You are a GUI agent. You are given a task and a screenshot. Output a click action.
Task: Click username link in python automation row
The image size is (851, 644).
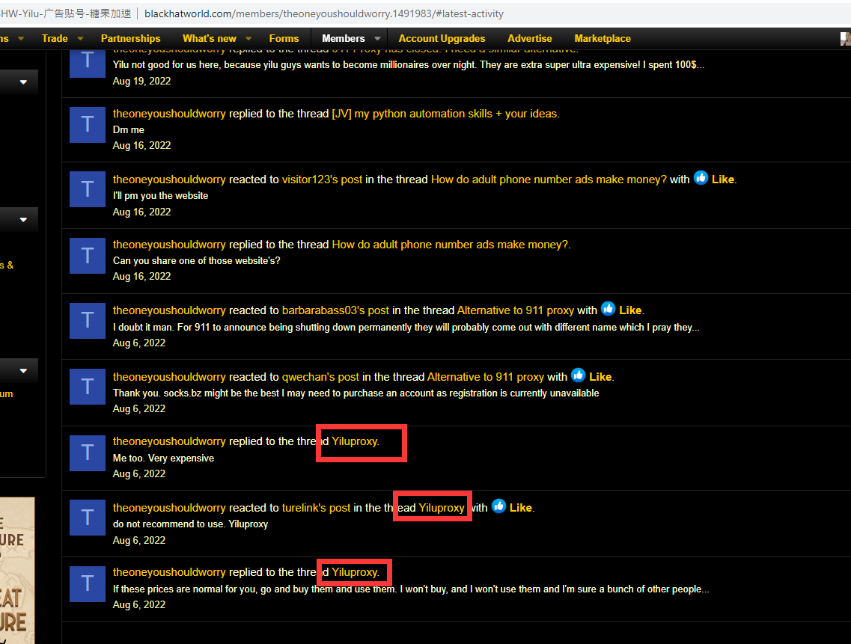coord(169,114)
